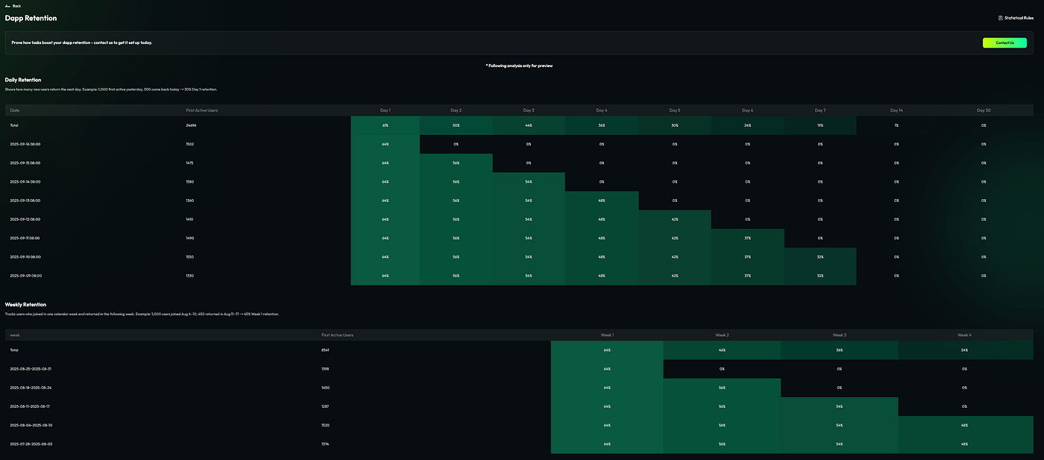Open the Statistical Rules link text
This screenshot has width=1044, height=460.
(x=1019, y=18)
